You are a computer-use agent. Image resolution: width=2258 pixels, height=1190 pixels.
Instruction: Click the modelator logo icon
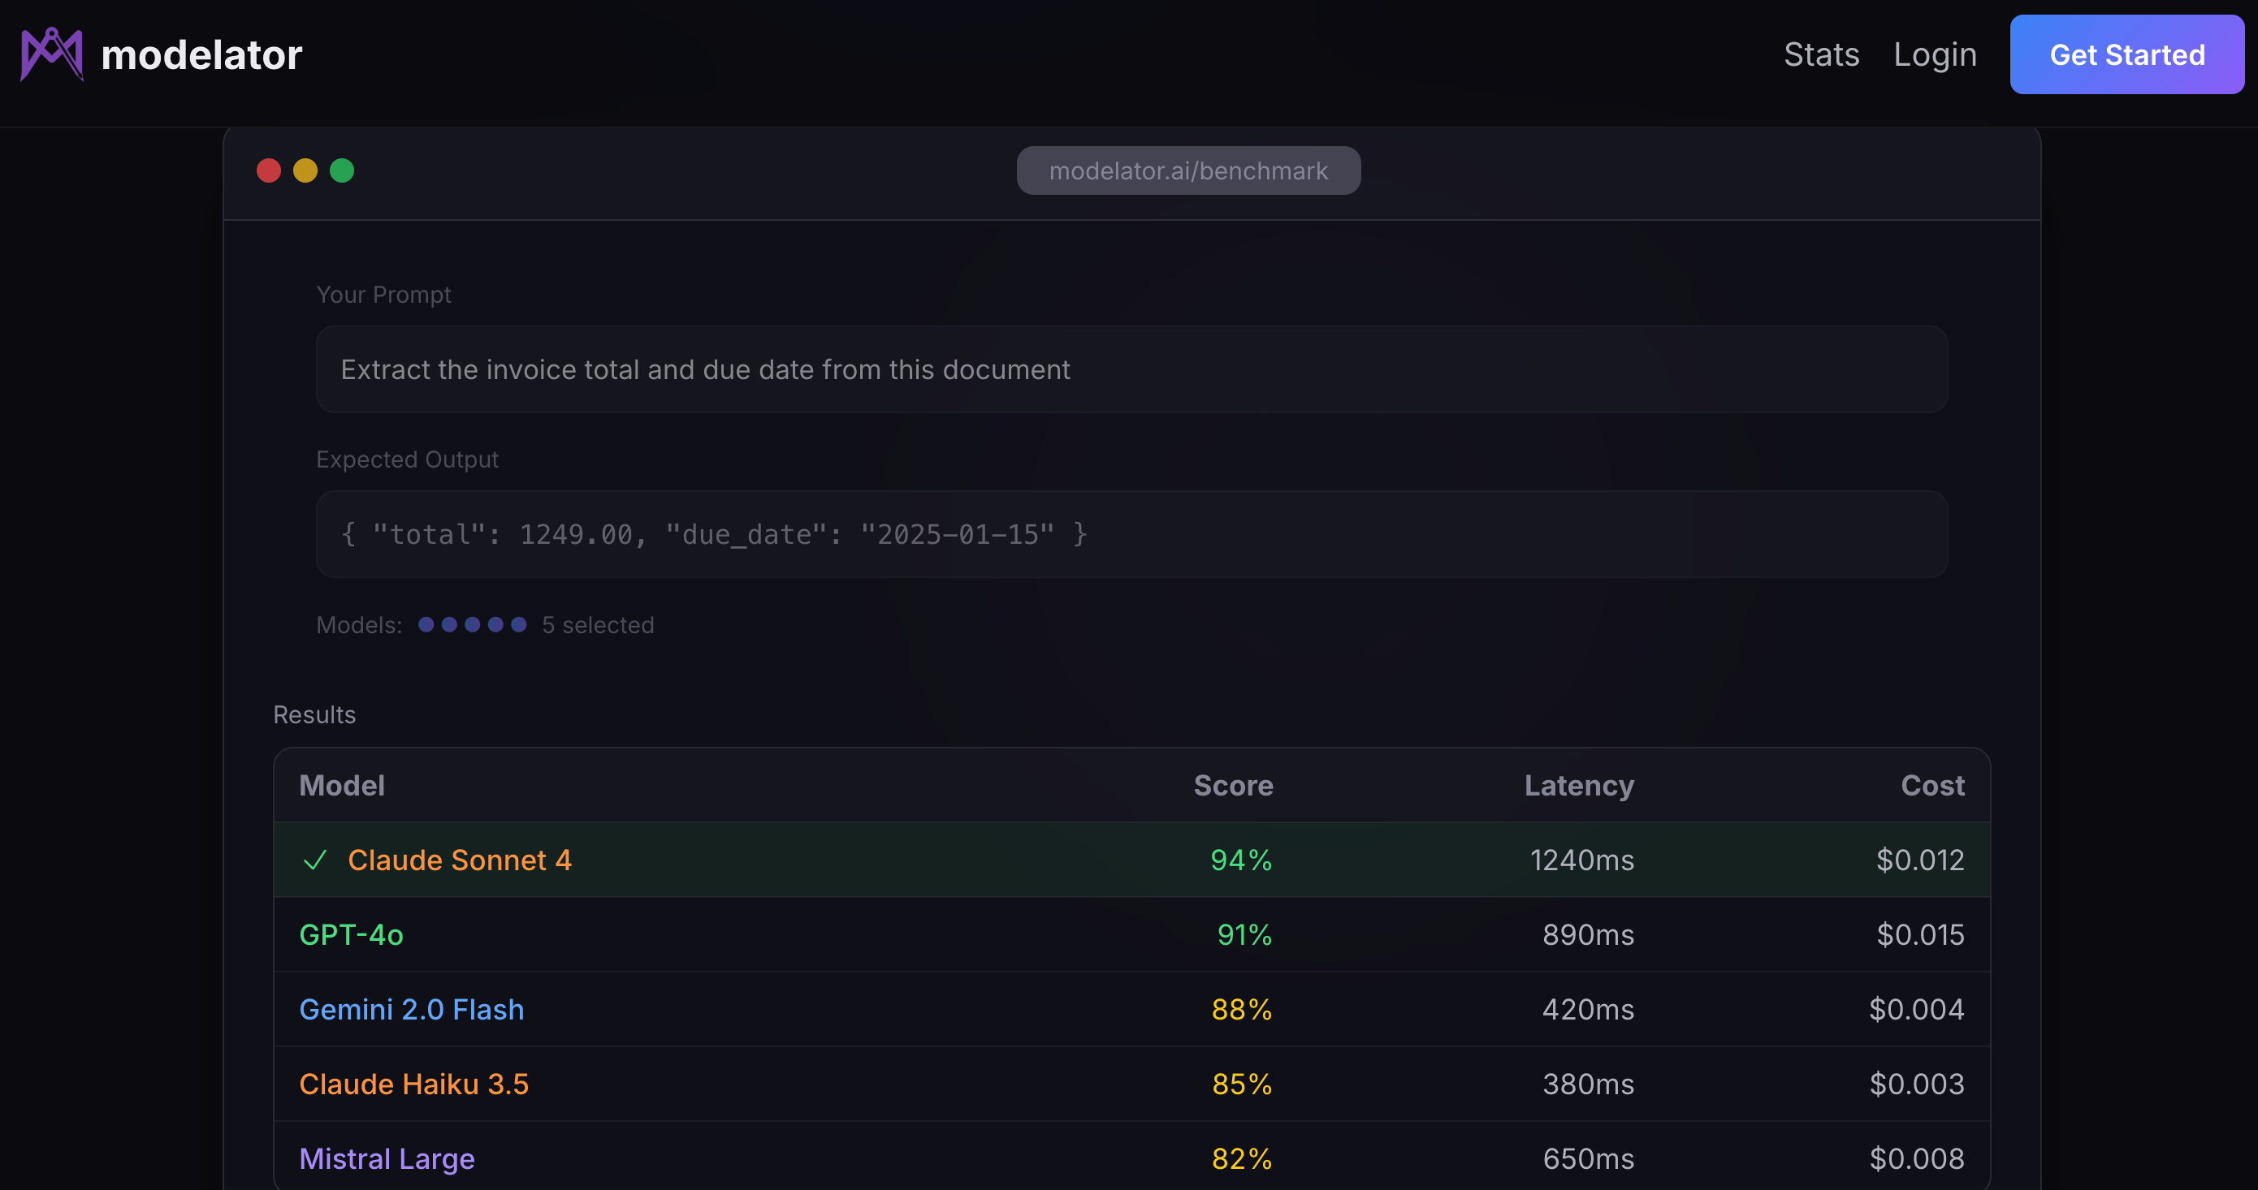pos(52,54)
